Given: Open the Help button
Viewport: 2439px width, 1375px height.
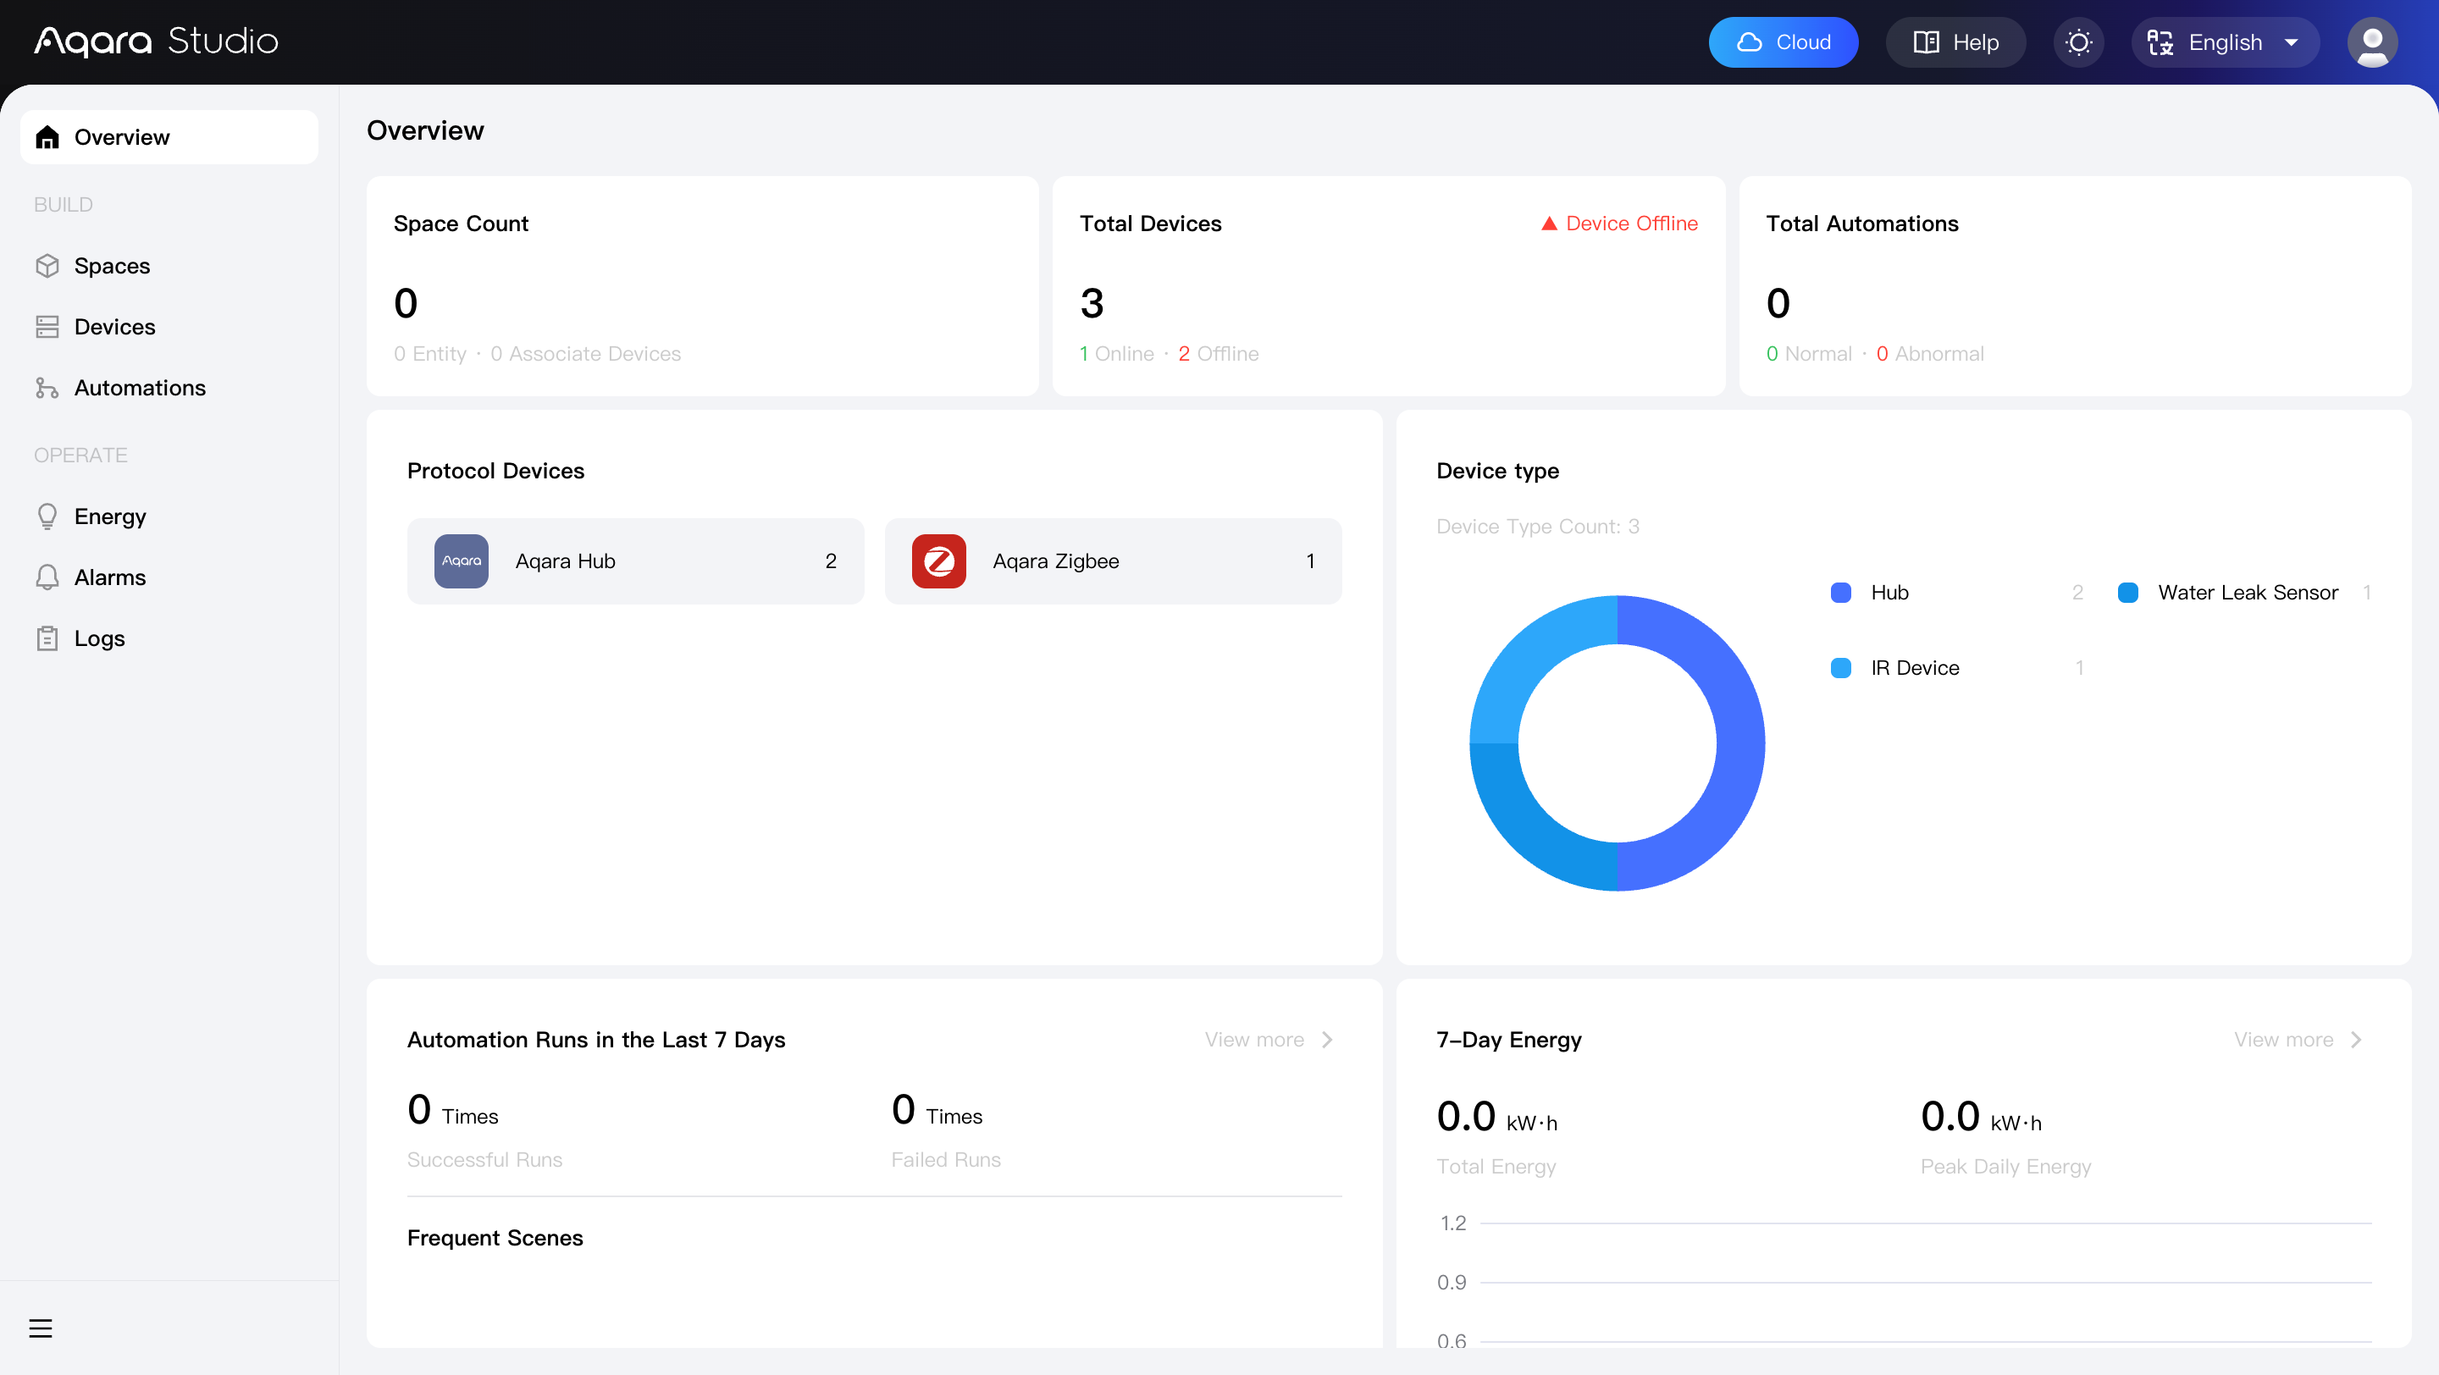Looking at the screenshot, I should point(1956,42).
